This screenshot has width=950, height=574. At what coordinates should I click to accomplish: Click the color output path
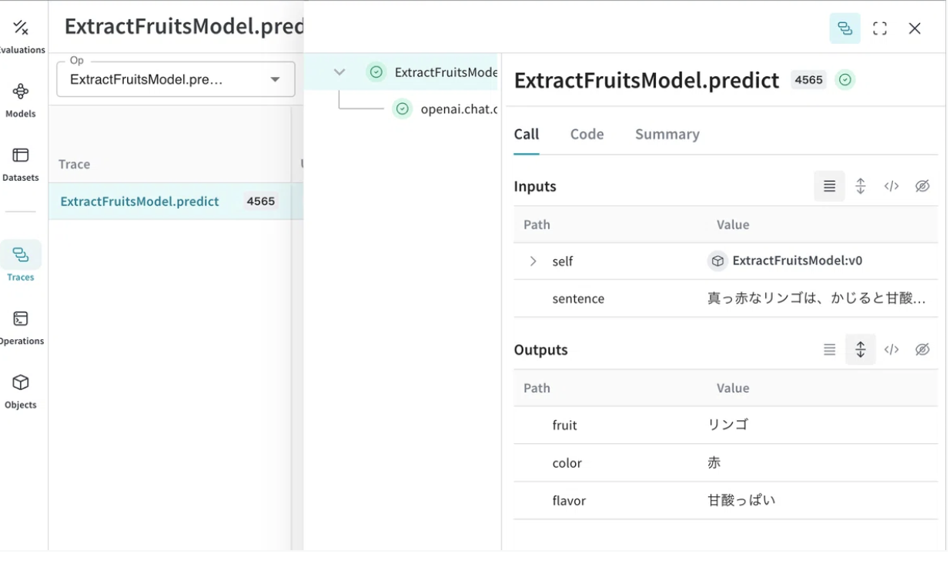click(567, 463)
